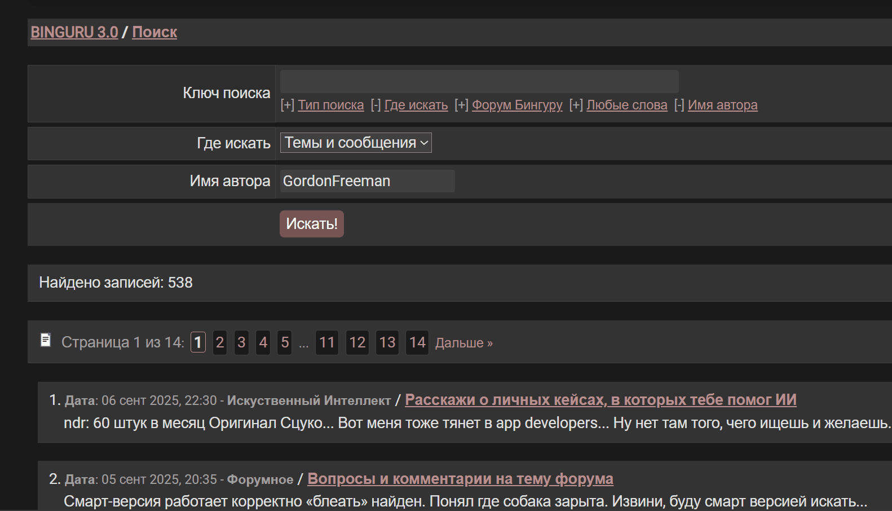Click the page icon beside pagination

[46, 340]
